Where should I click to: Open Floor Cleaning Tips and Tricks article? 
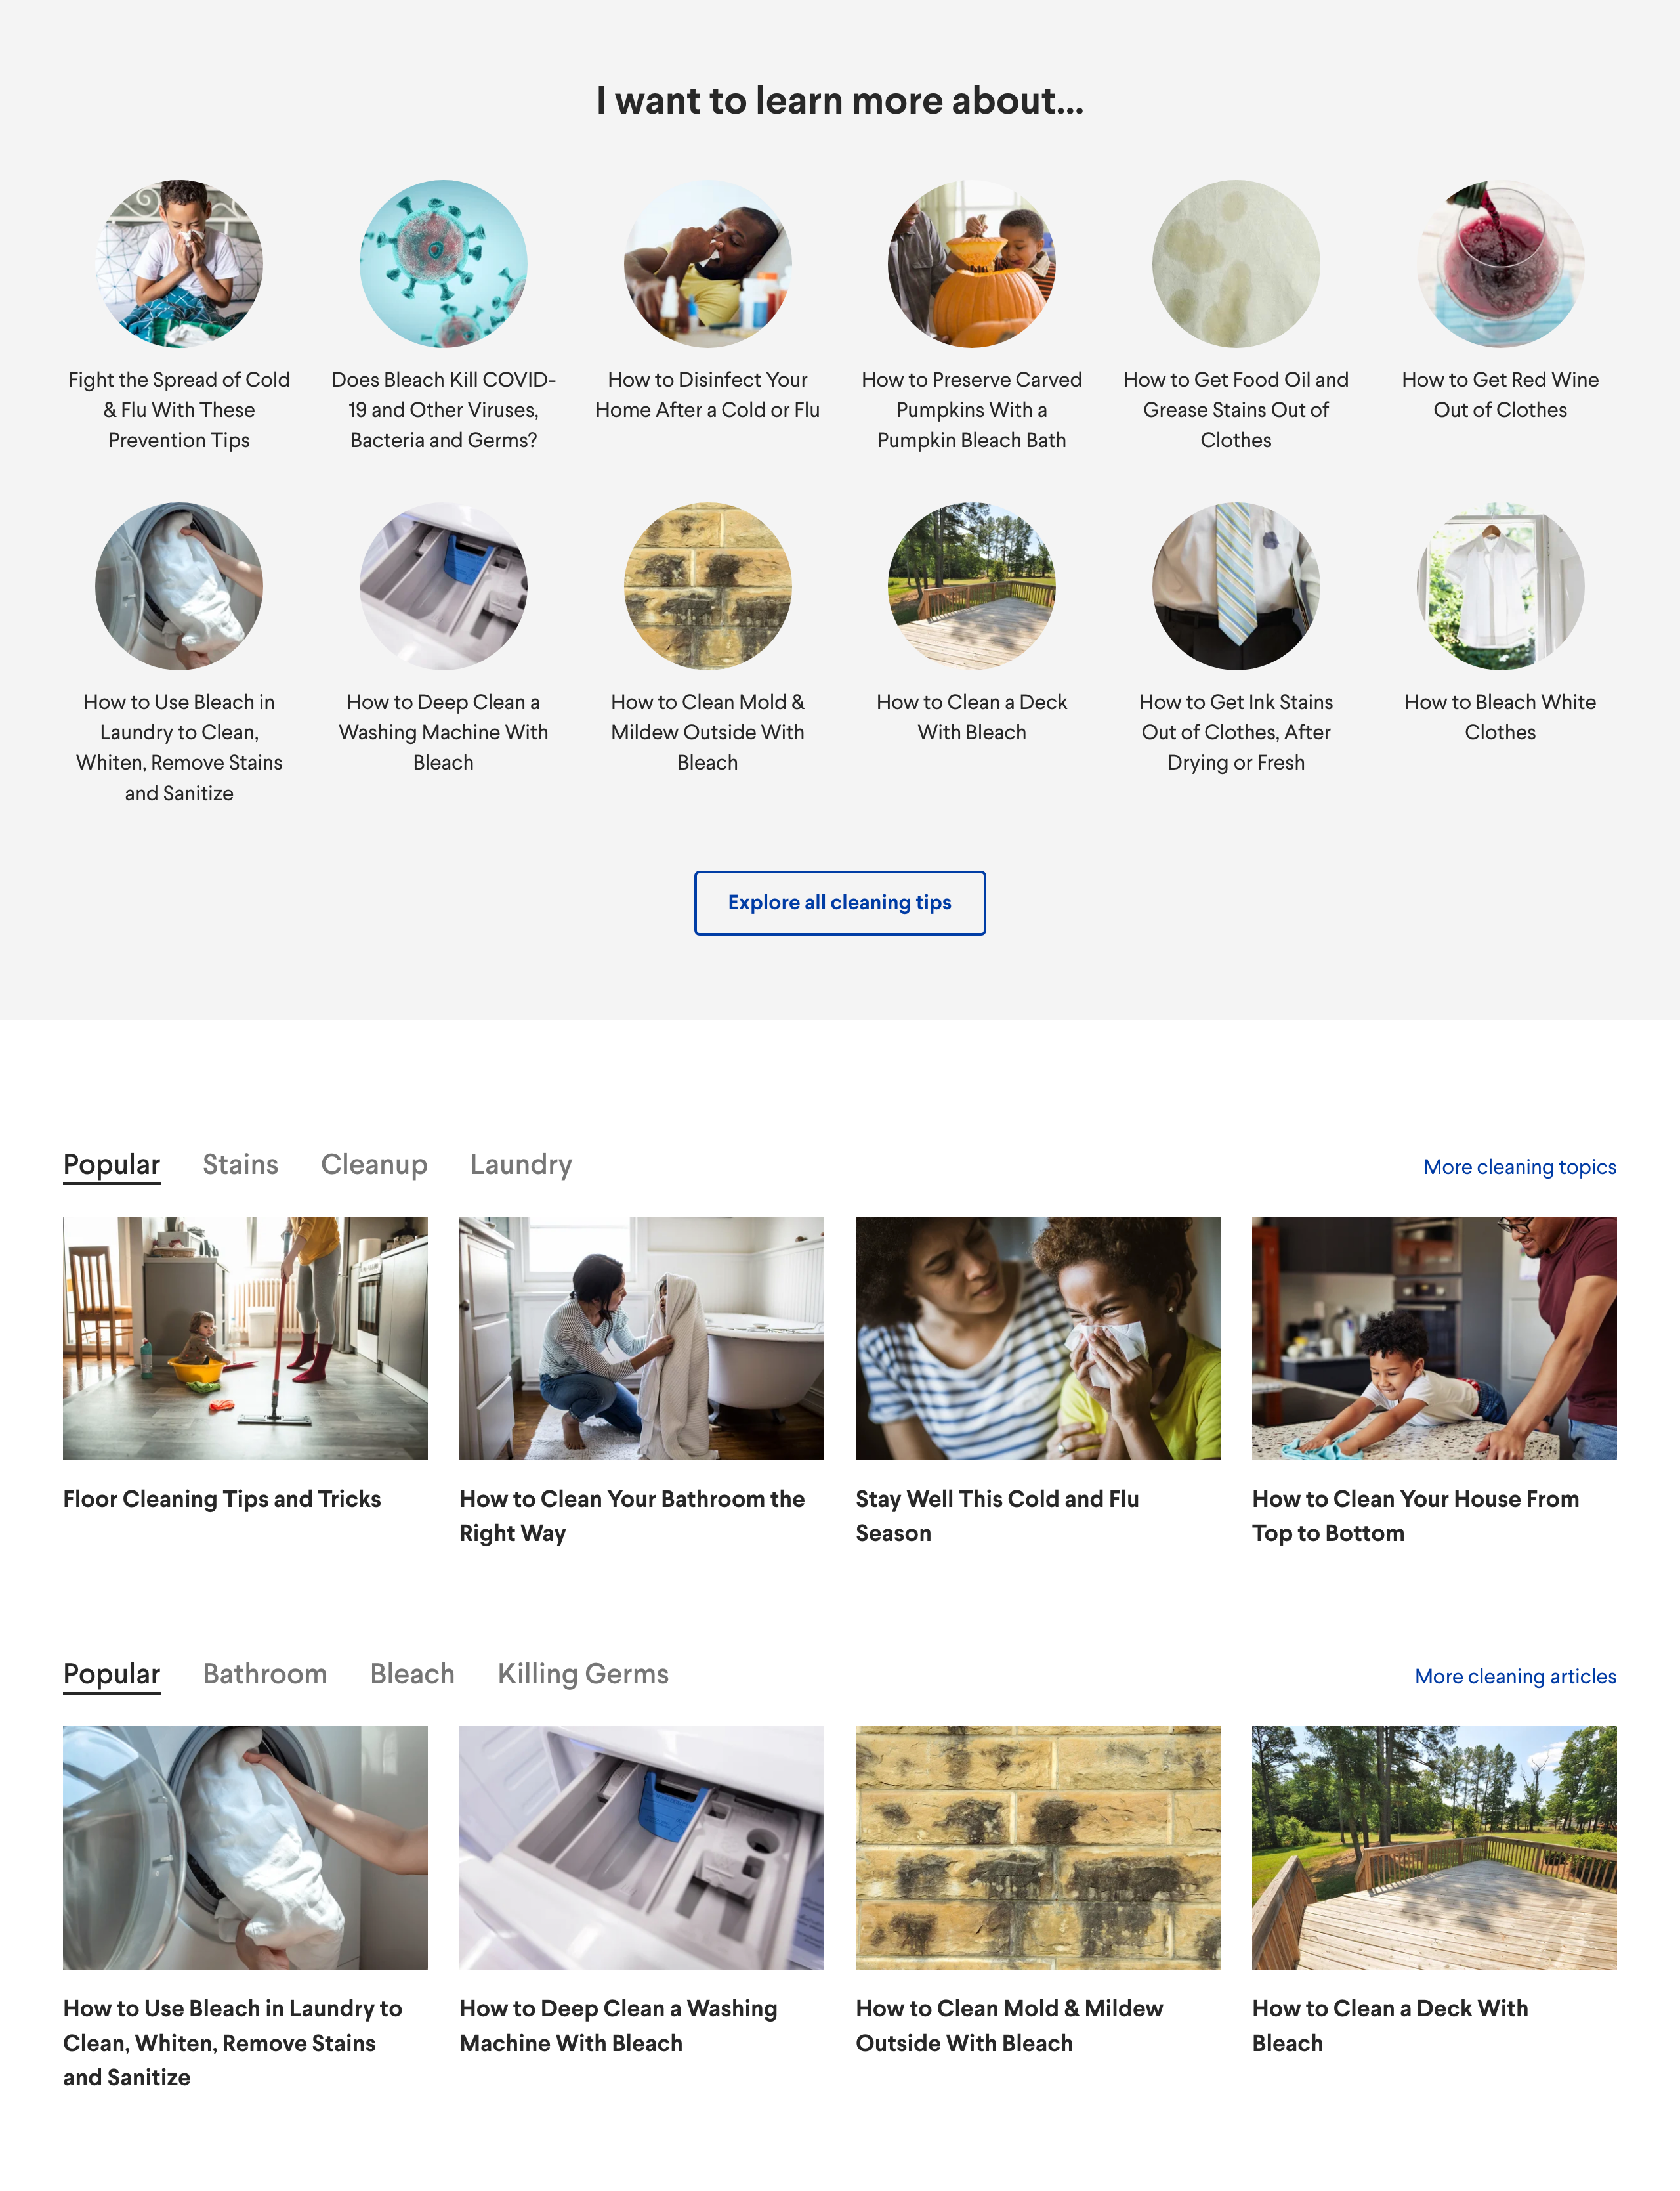click(x=222, y=1499)
